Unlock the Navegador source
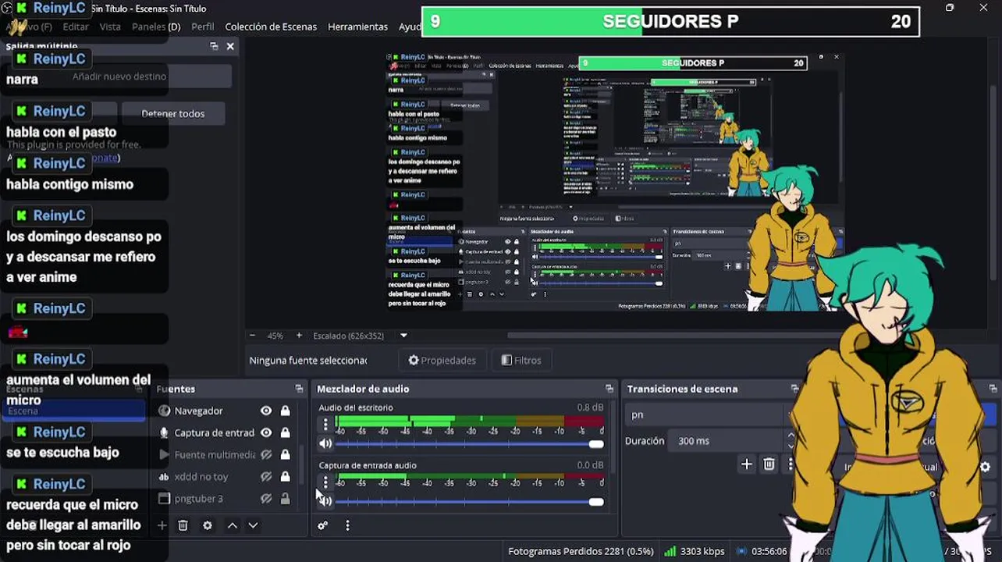1002x562 pixels. [x=285, y=411]
